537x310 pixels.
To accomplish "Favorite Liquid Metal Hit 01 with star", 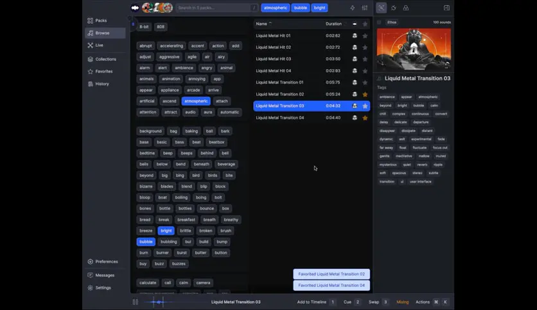I will click(365, 35).
